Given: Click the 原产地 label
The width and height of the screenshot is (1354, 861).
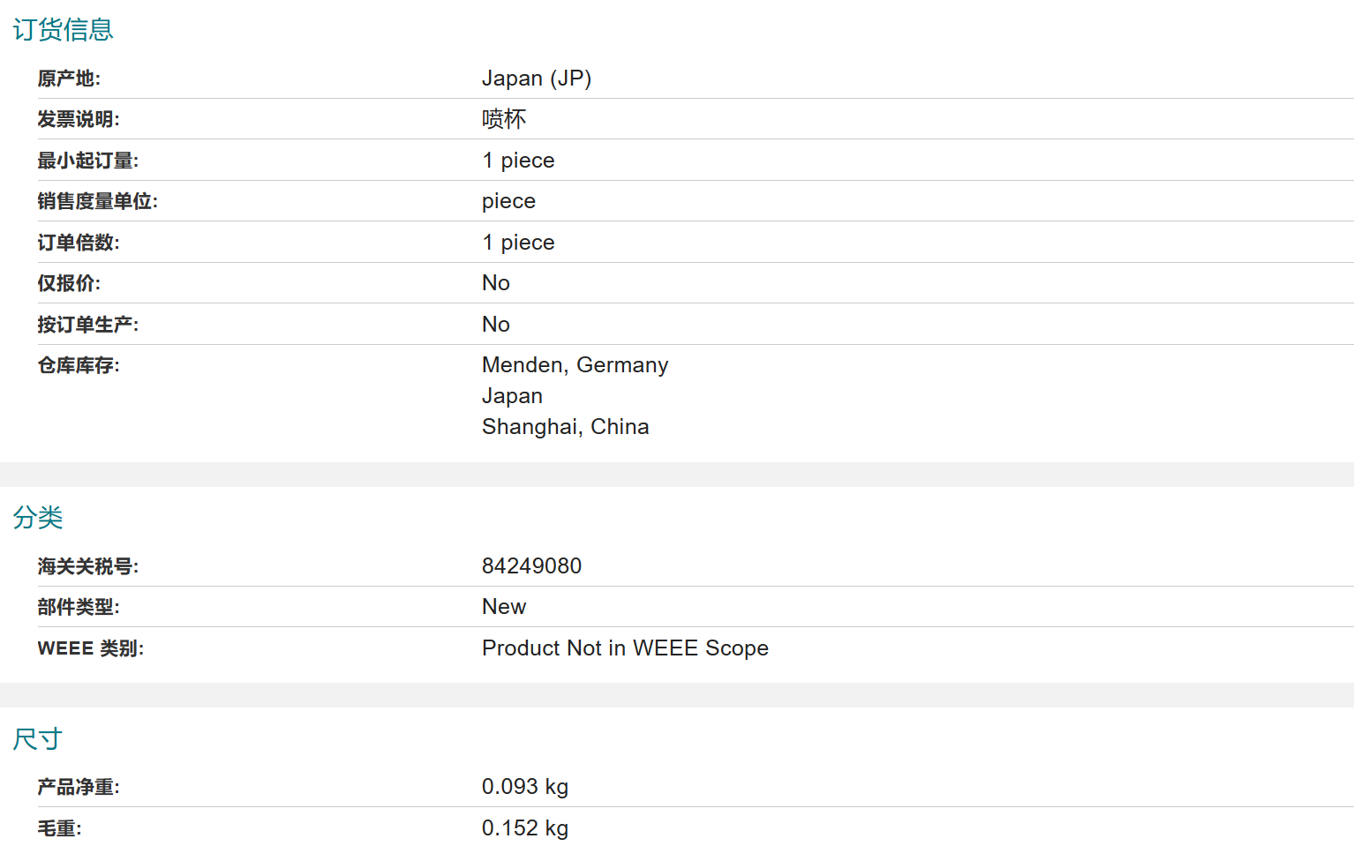Looking at the screenshot, I should [69, 79].
